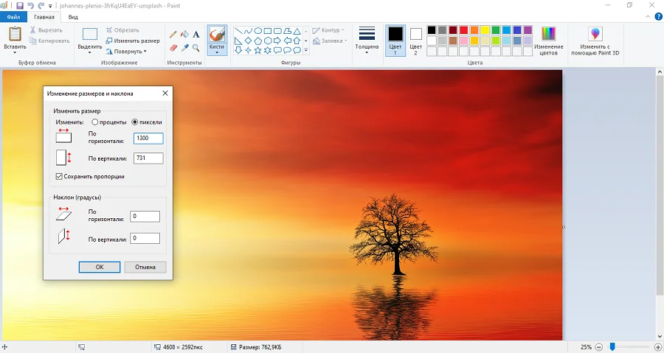Screen dimensions: 664x353
Task: Select the Magnifier tool
Action: point(196,48)
